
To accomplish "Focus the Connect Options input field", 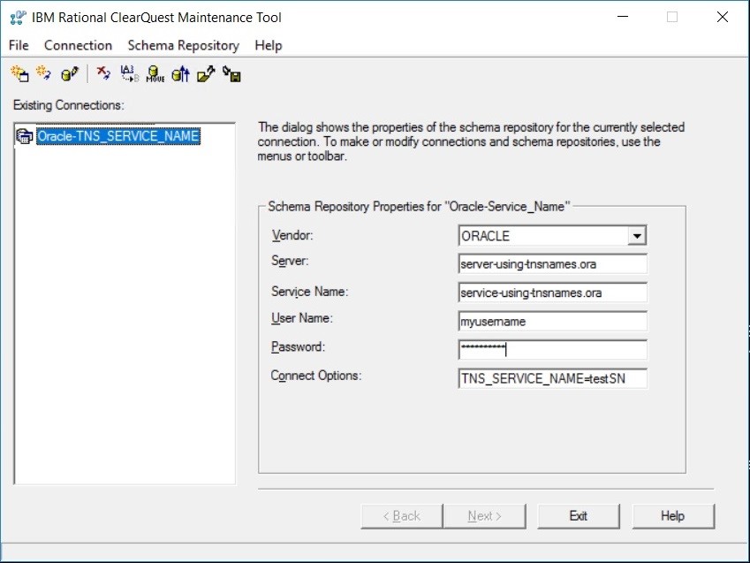I will (552, 378).
